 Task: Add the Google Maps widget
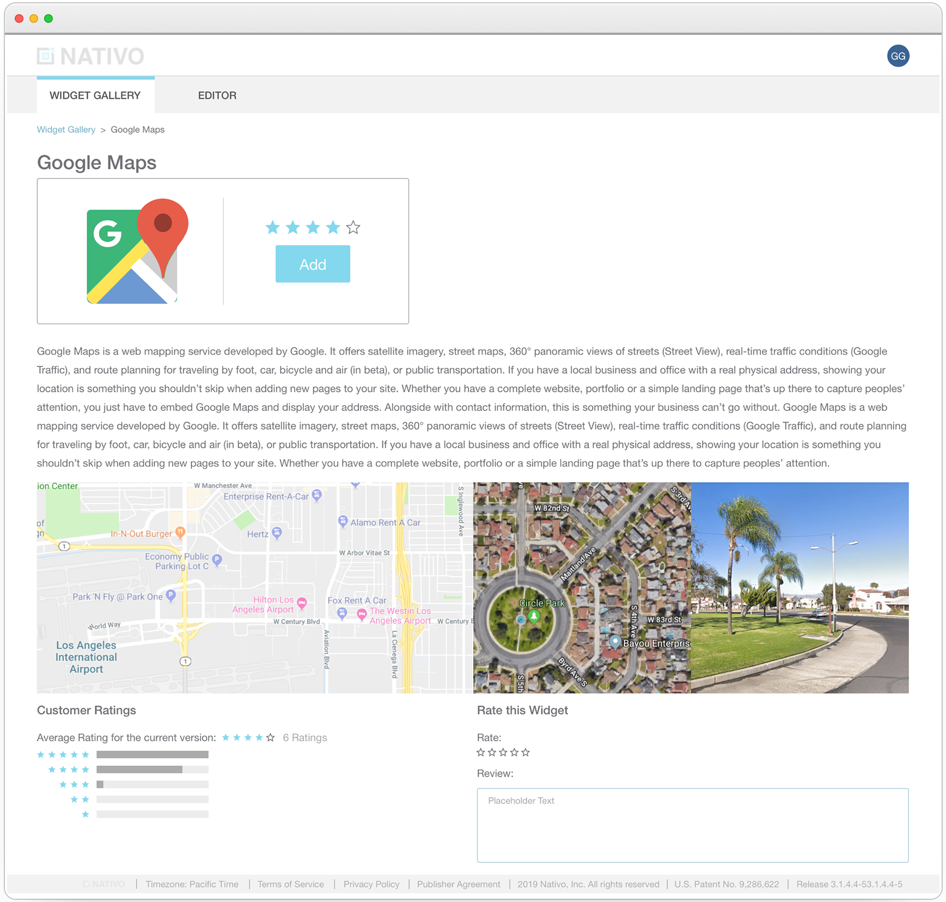313,264
